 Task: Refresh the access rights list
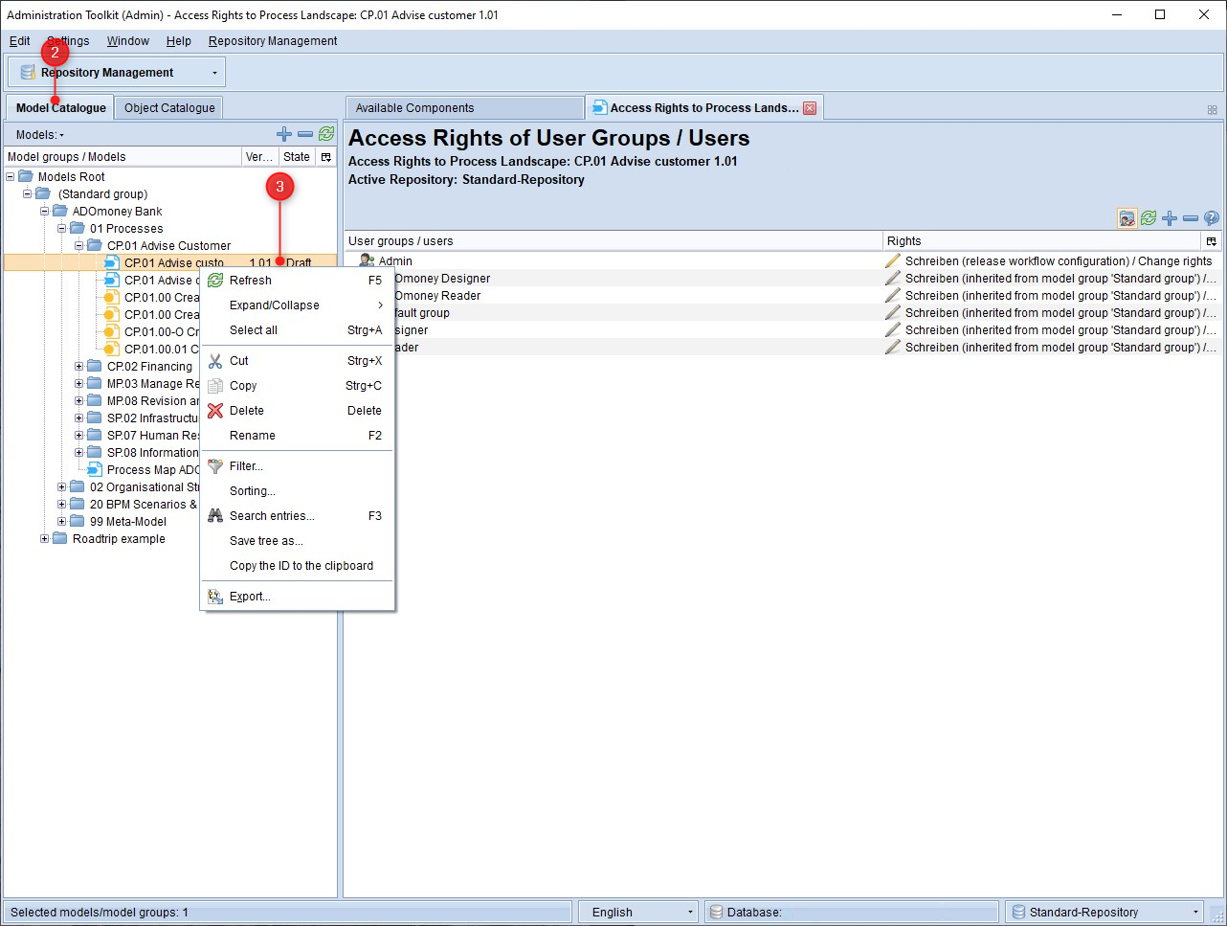click(1149, 218)
